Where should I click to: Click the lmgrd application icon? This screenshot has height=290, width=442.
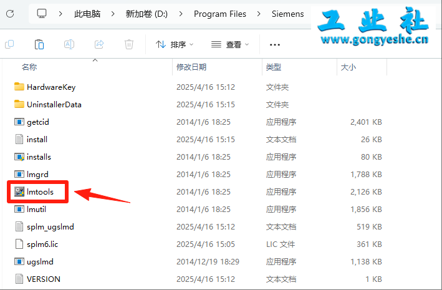pos(19,175)
